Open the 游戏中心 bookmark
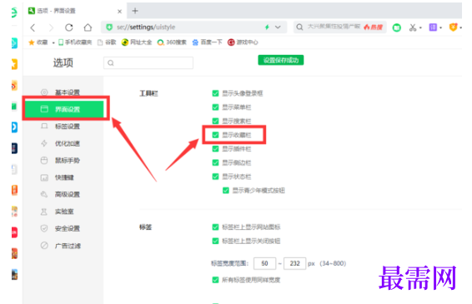 pyautogui.click(x=243, y=42)
